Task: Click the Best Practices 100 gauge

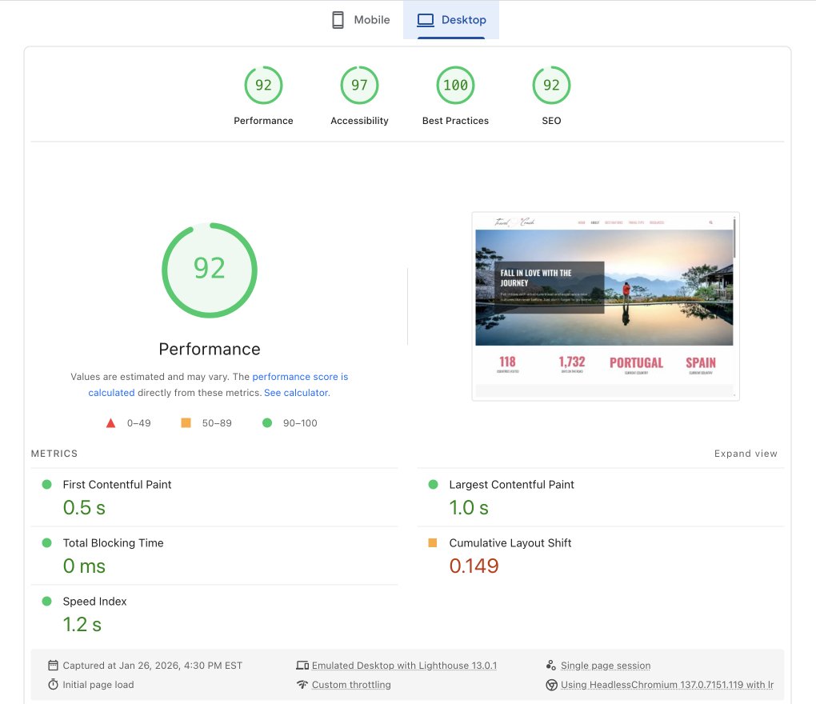Action: [455, 85]
